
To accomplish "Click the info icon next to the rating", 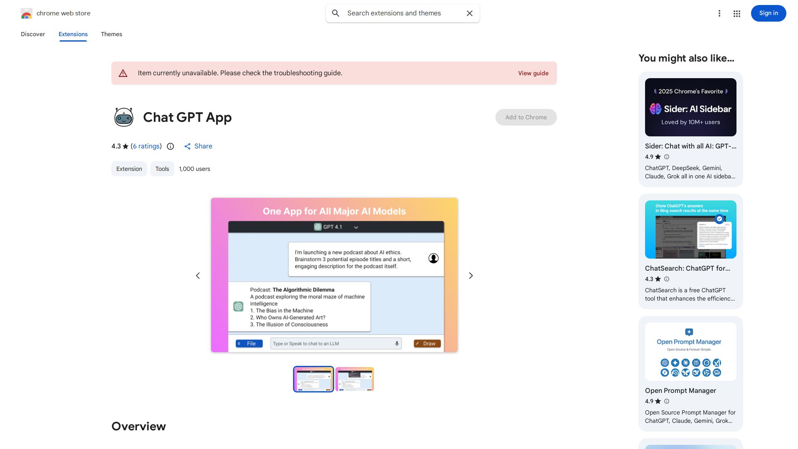I will click(x=170, y=146).
